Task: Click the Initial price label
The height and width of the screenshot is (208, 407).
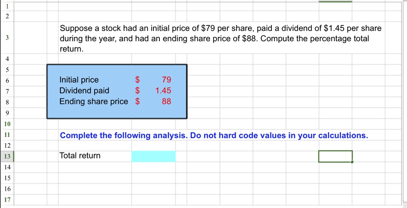Action: coord(79,80)
